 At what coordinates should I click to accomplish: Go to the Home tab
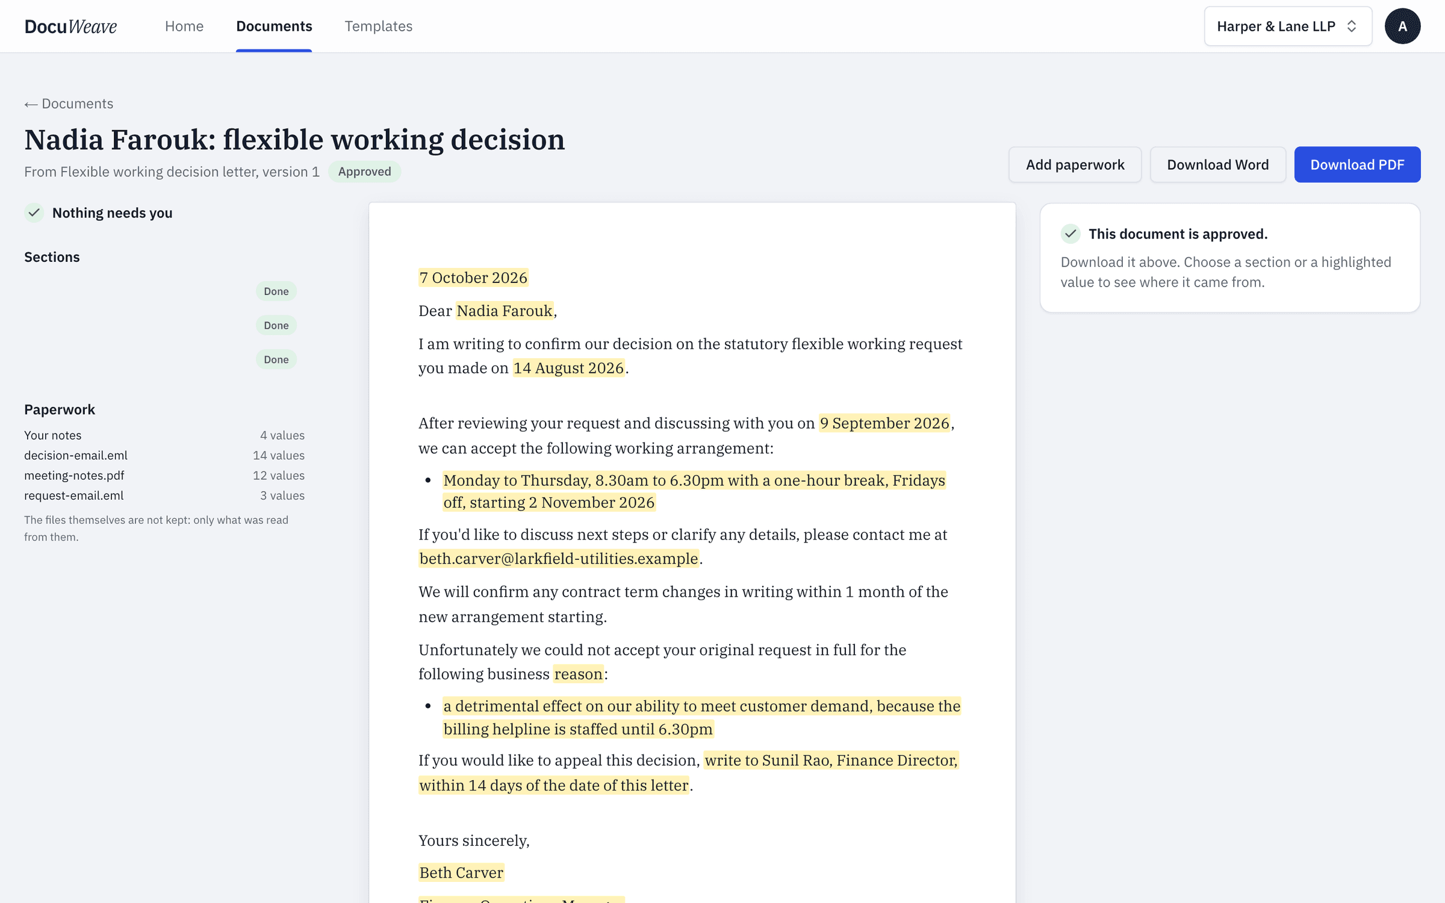pos(184,26)
